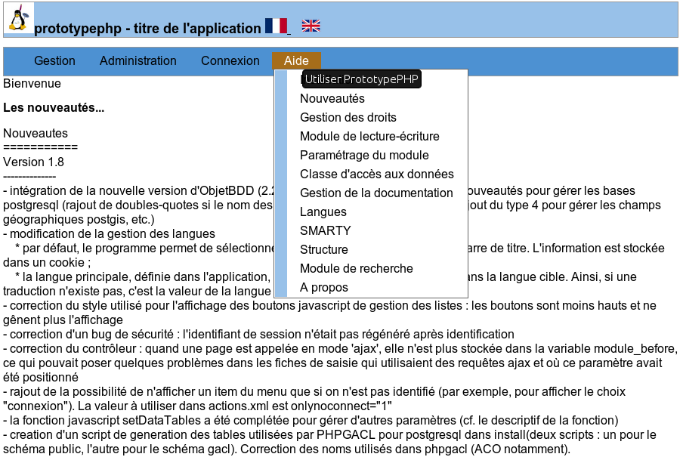Click the application title 'prototypephp'
The width and height of the screenshot is (683, 457).
79,28
